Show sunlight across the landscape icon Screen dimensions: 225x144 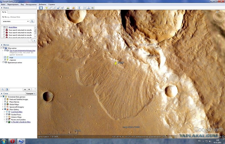pos(68,8)
